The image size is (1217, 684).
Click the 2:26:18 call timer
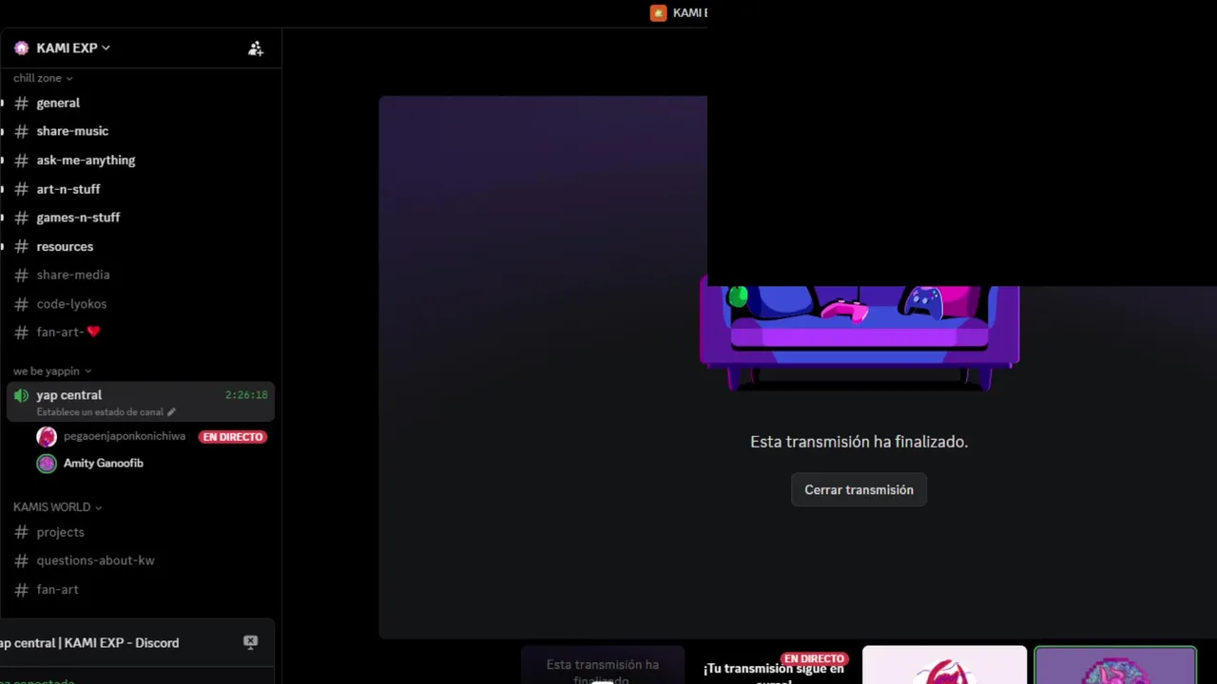point(246,395)
